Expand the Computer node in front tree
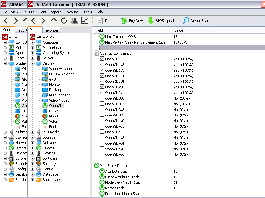 [x=32, y=43]
